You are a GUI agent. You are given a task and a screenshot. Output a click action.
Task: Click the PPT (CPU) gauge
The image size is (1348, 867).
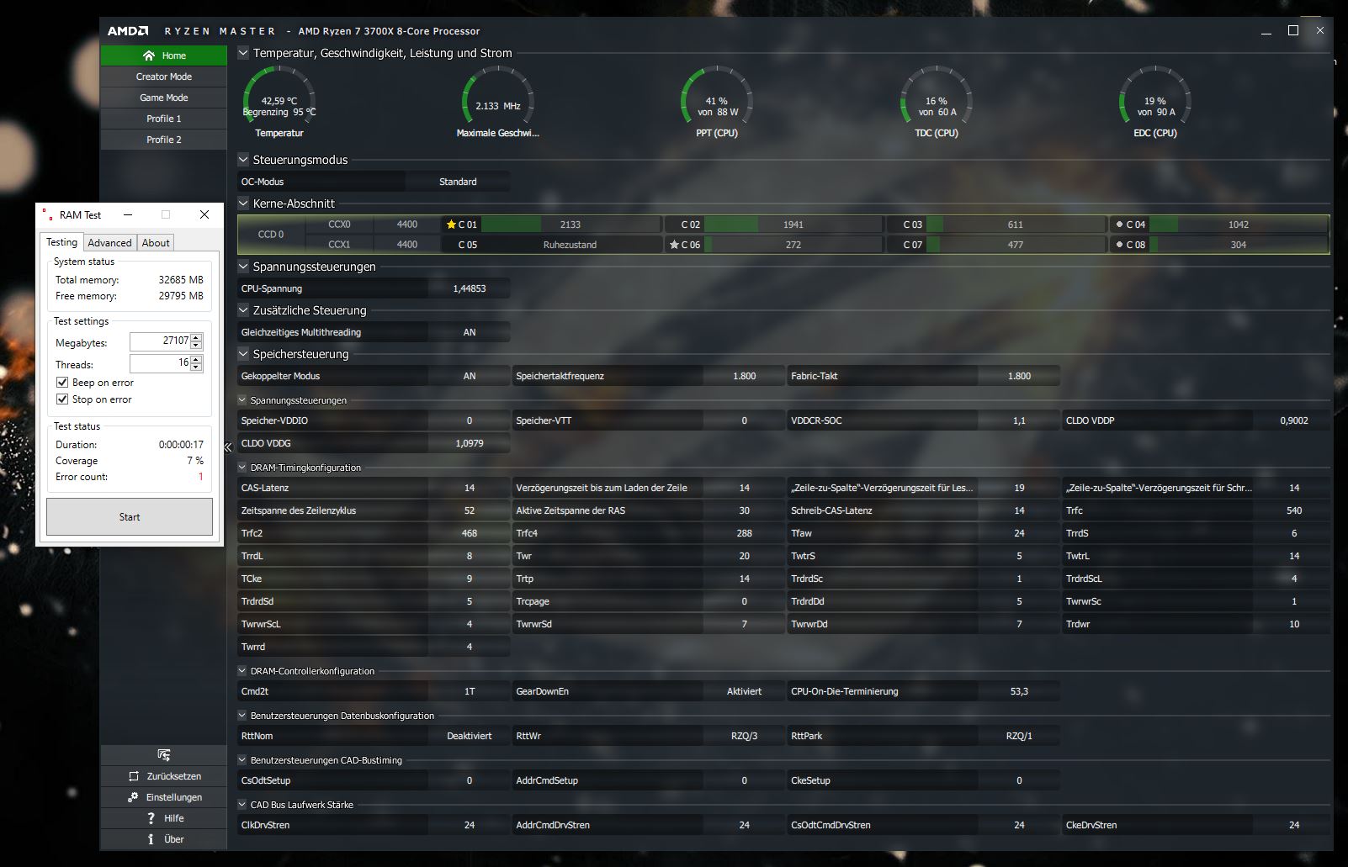pyautogui.click(x=717, y=103)
